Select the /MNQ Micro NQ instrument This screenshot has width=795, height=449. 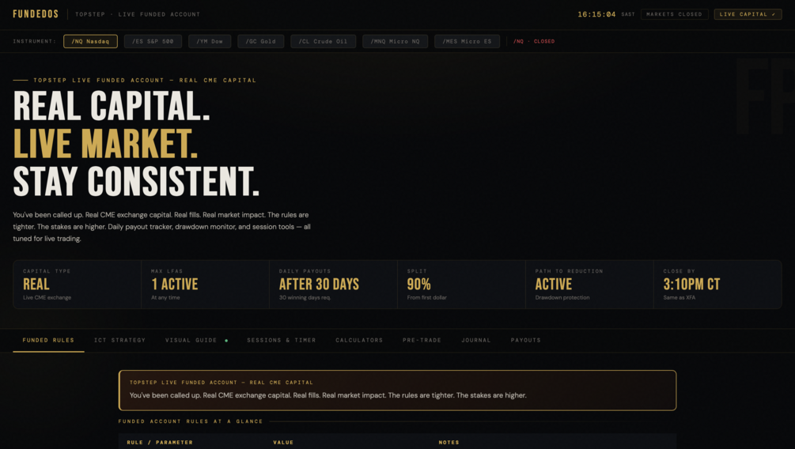coord(395,42)
